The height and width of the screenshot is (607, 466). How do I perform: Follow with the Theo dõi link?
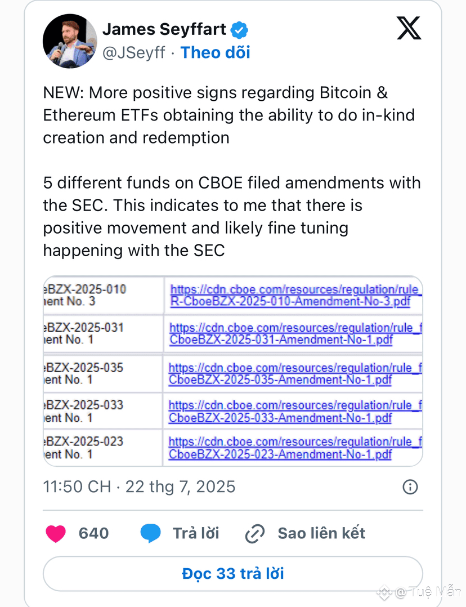tap(215, 53)
